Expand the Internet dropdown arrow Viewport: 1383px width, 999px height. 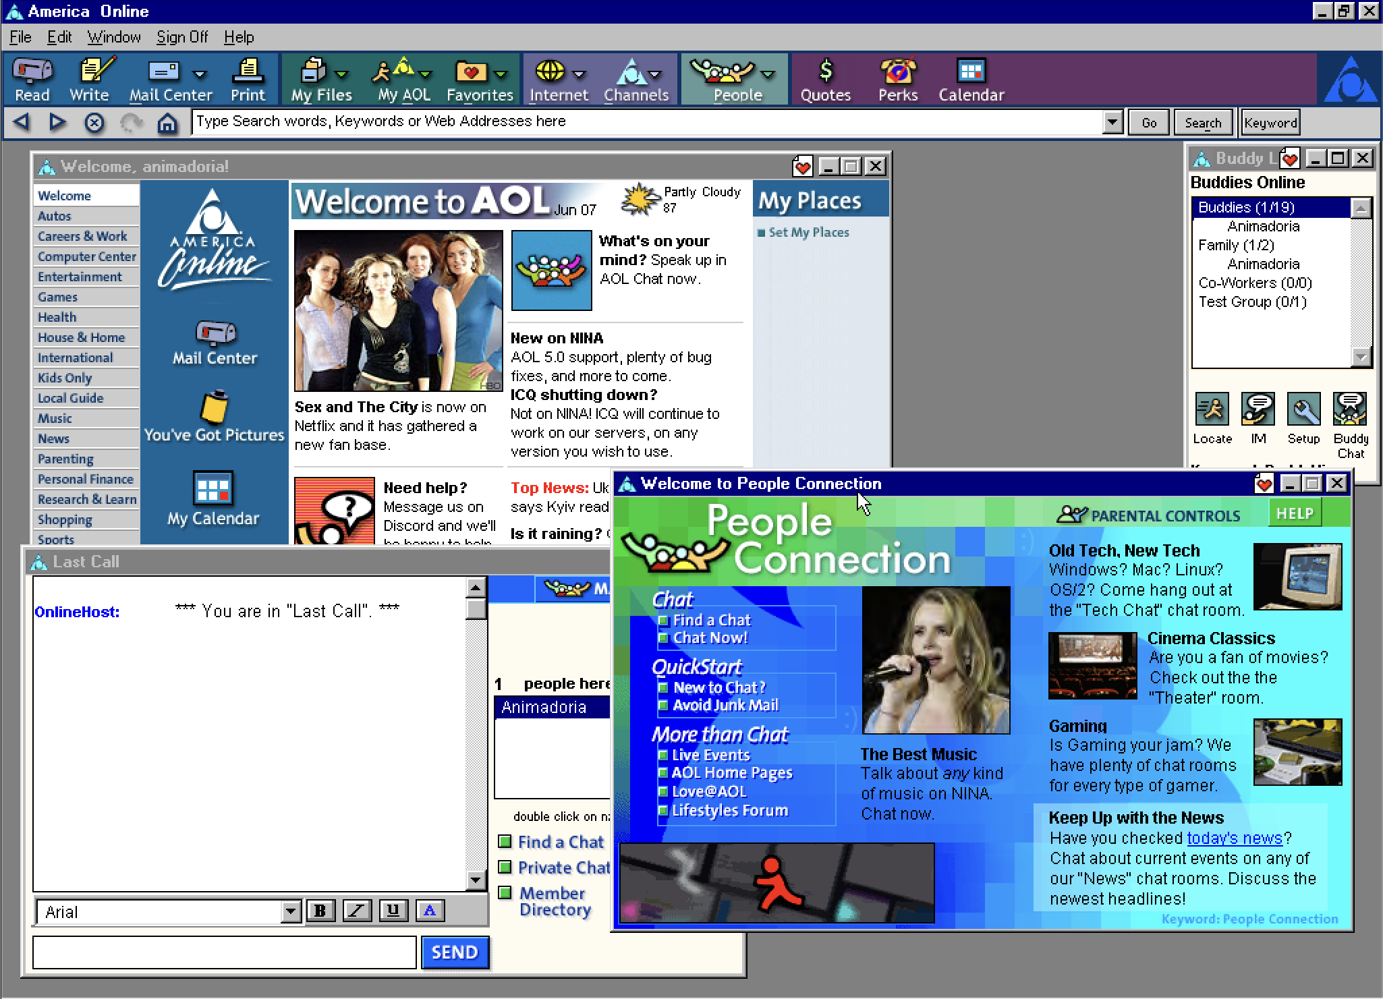pyautogui.click(x=579, y=74)
